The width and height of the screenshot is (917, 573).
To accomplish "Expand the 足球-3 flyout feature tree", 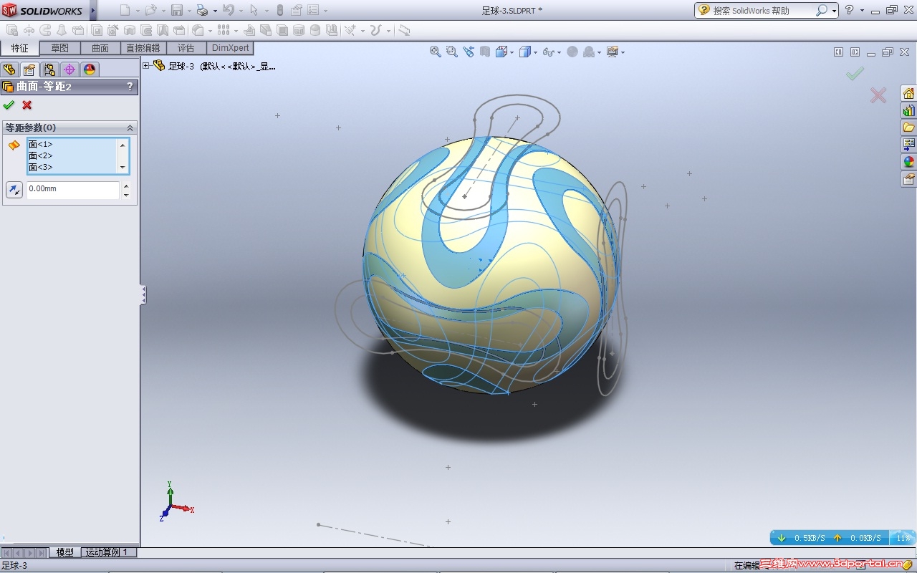I will 146,66.
